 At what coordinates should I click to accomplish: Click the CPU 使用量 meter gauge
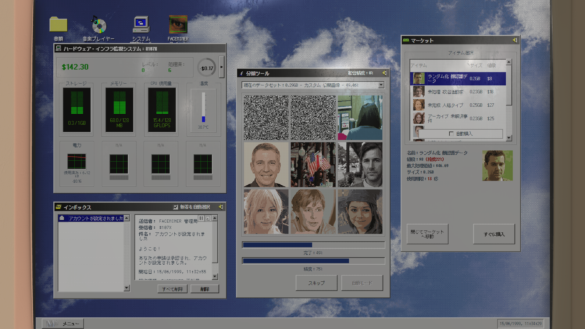tap(162, 110)
